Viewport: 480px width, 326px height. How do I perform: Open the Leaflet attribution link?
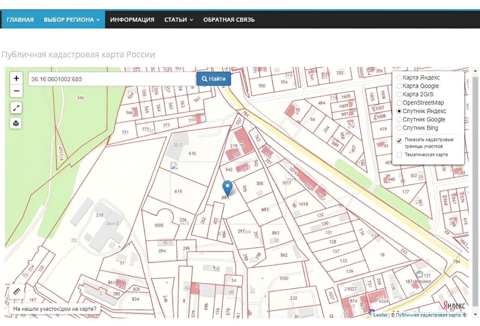click(x=380, y=315)
